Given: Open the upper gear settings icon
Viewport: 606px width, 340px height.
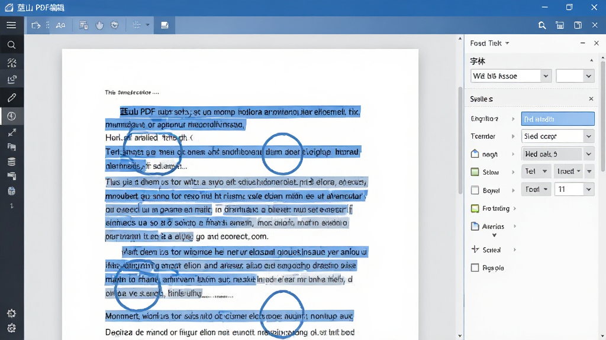Looking at the screenshot, I should click(x=12, y=313).
